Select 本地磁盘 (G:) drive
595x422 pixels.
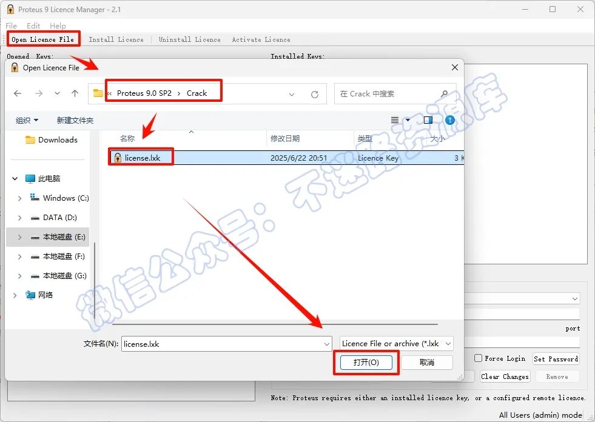58,276
